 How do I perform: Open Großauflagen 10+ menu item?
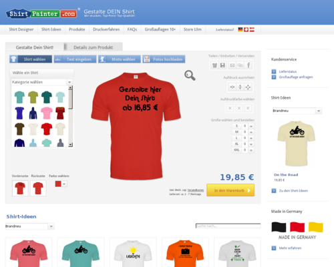click(x=160, y=29)
